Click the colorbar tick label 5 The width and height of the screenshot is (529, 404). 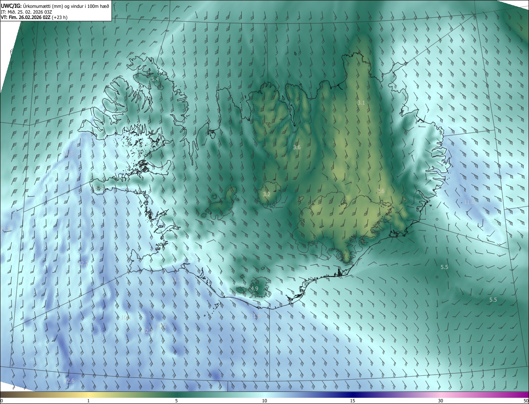click(x=176, y=401)
